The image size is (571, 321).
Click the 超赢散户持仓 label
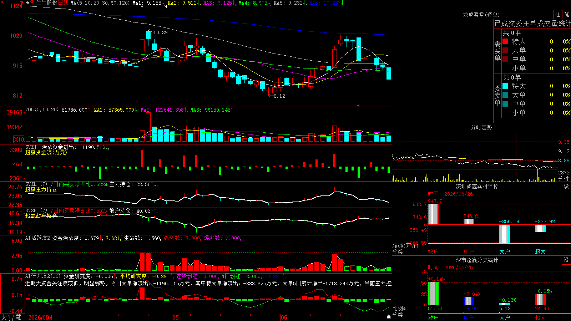coord(41,216)
